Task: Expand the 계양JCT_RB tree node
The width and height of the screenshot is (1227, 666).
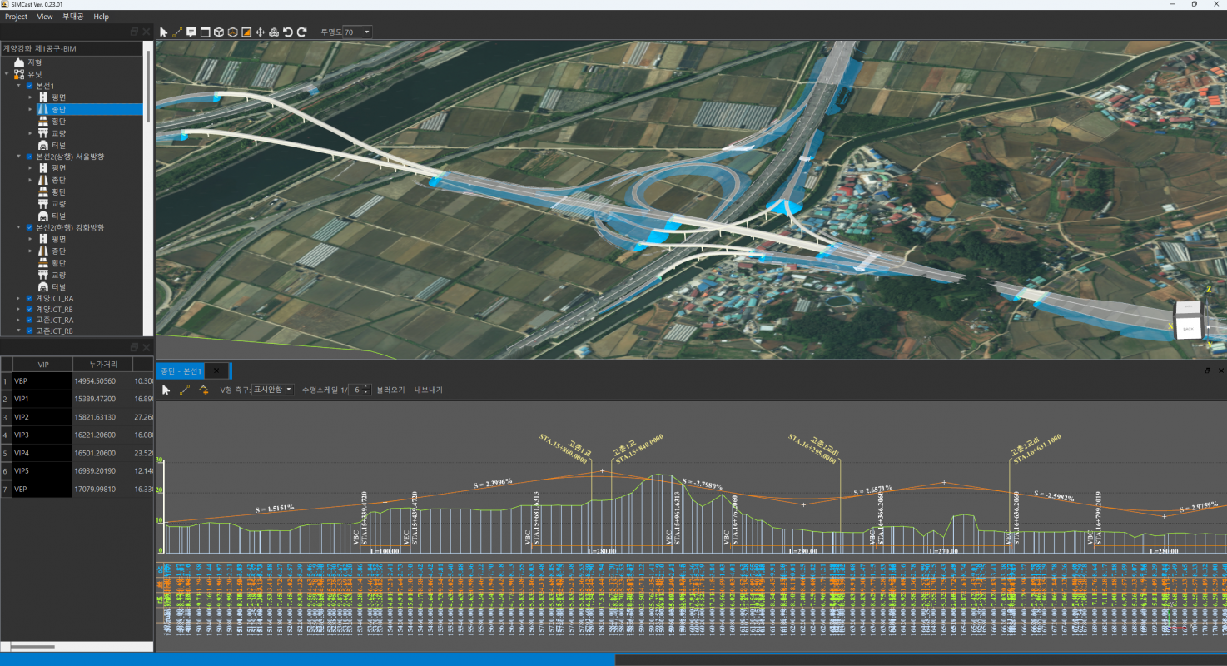Action: (x=18, y=309)
